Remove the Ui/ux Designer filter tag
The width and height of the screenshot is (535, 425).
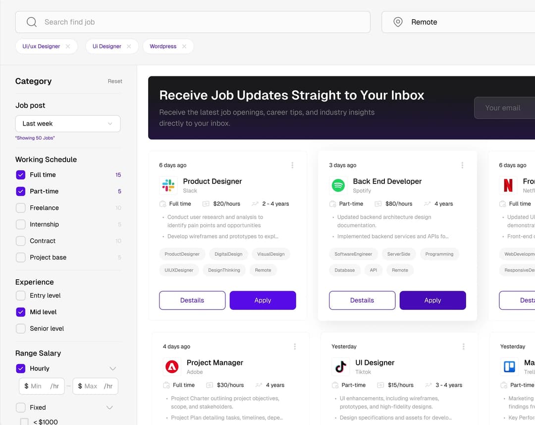click(x=68, y=47)
